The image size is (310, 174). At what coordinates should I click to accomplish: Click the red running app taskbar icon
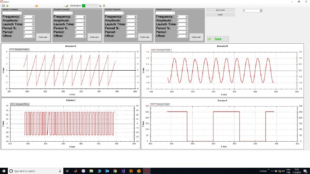pyautogui.click(x=147, y=171)
